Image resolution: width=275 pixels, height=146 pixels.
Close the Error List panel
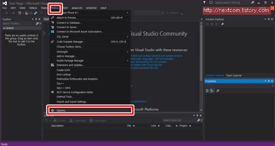click(x=201, y=115)
